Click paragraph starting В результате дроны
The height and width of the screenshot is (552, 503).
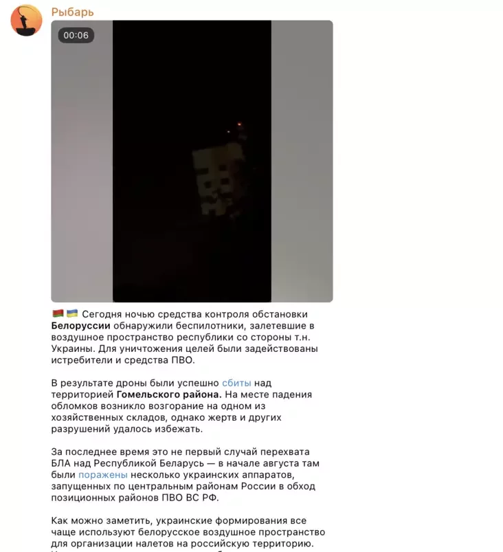pyautogui.click(x=181, y=406)
